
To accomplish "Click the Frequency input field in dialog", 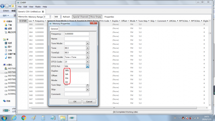I will (77, 34).
